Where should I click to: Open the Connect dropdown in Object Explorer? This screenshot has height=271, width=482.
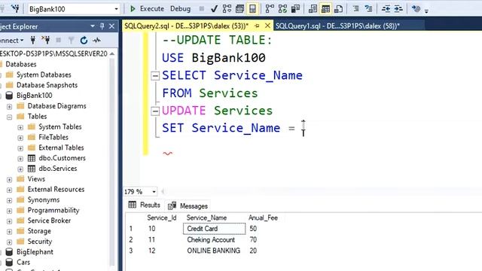coord(12,40)
